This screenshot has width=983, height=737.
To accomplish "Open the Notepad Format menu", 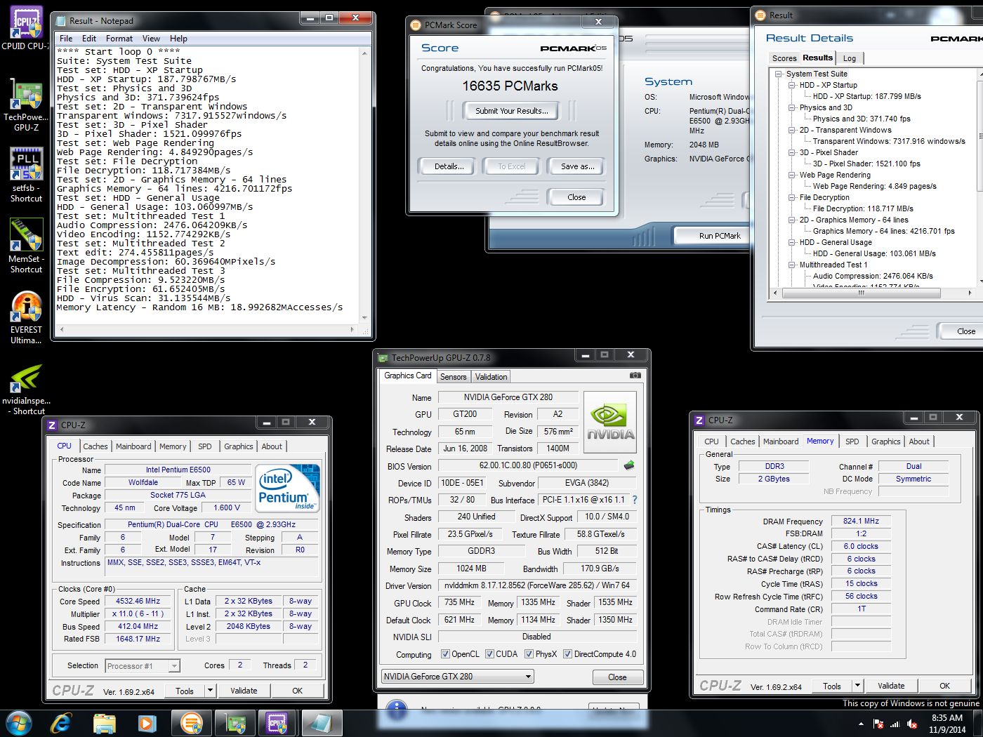I will [x=119, y=39].
